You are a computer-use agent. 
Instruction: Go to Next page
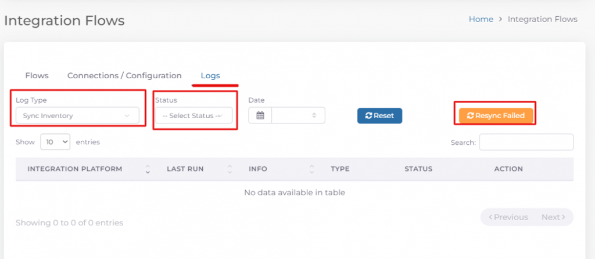pos(553,217)
